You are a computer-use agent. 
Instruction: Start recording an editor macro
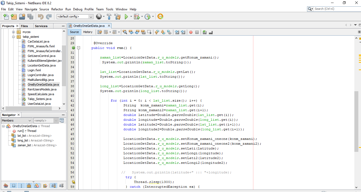point(191,32)
